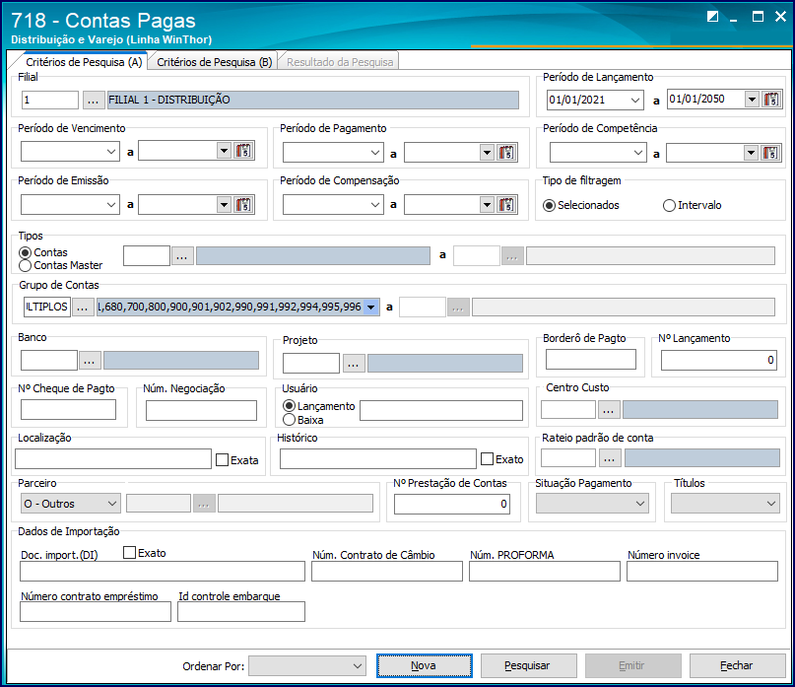Open Período de Competência start date dropdown

pyautogui.click(x=637, y=152)
